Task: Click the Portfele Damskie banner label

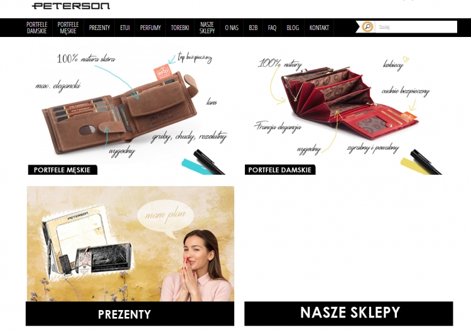Action: point(280,170)
